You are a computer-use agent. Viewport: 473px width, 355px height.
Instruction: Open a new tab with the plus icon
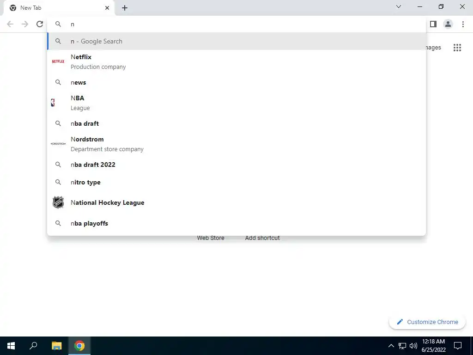[x=125, y=8]
